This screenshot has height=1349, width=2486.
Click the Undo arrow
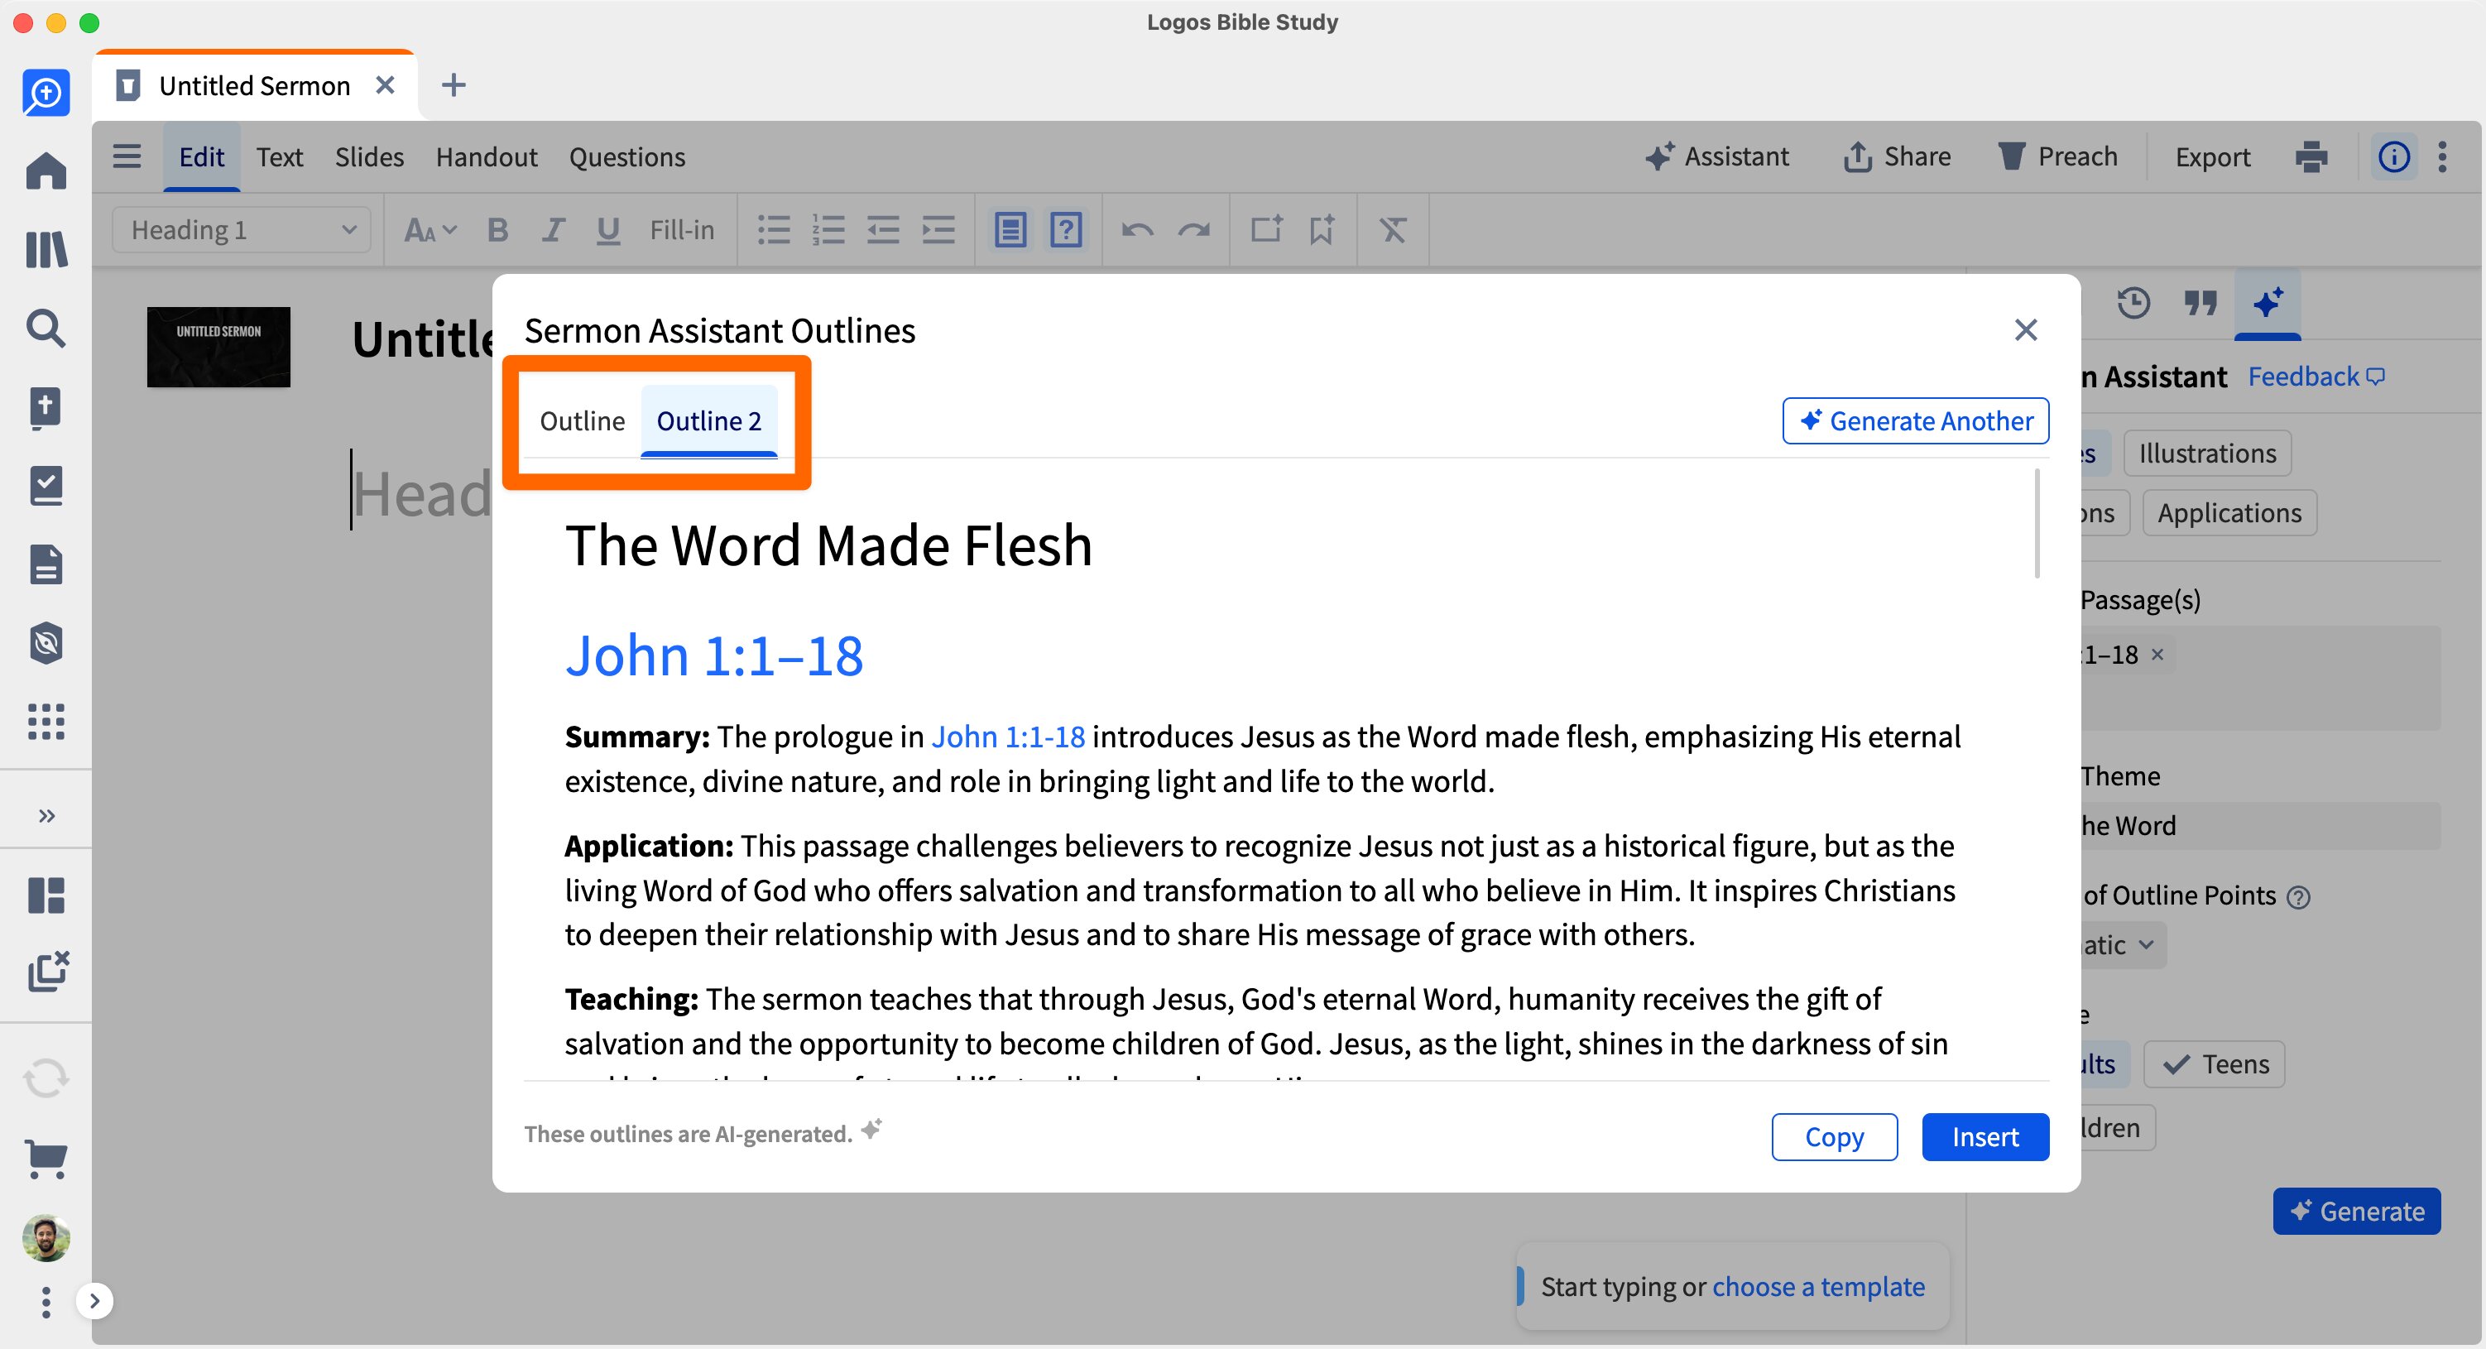pos(1138,229)
